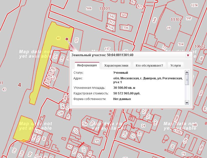Click parcel 556 on the map

coord(126,28)
